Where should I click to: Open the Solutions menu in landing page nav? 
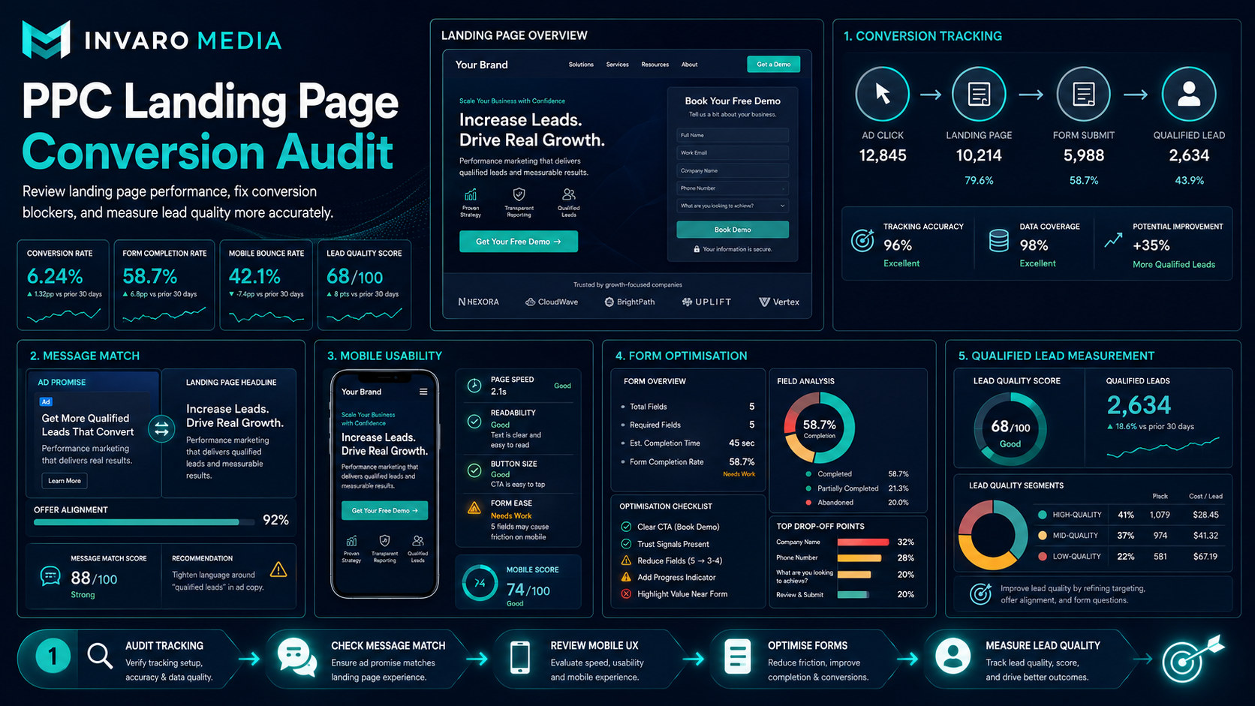[x=581, y=65]
